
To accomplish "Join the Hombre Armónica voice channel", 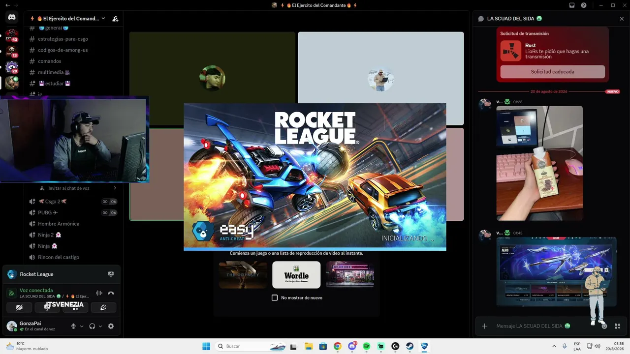I will (73, 224).
